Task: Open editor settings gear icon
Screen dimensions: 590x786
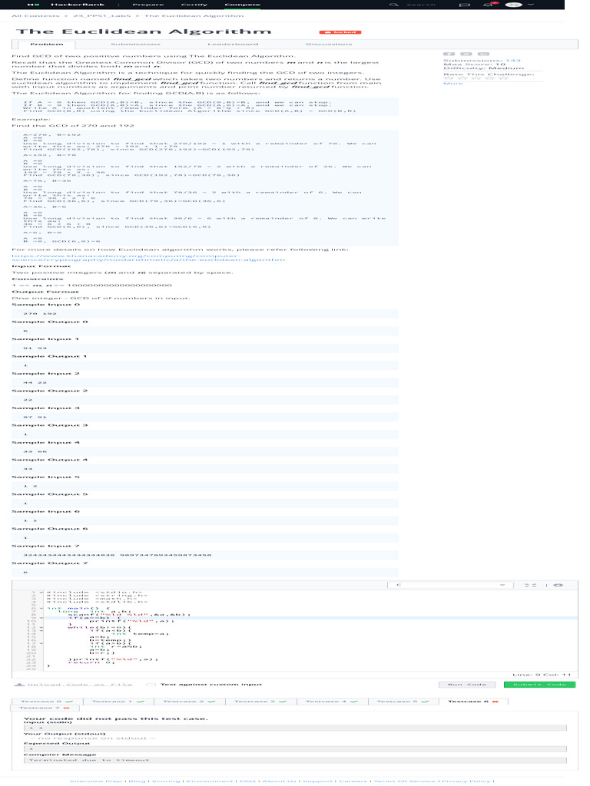Action: point(559,585)
